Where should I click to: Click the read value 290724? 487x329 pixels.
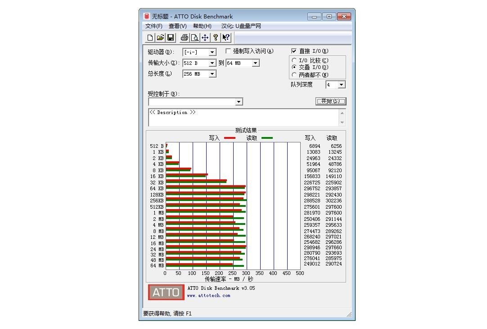pos(334,264)
